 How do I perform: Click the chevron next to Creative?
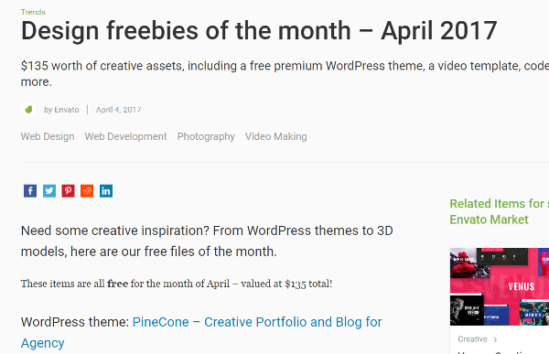(x=495, y=339)
